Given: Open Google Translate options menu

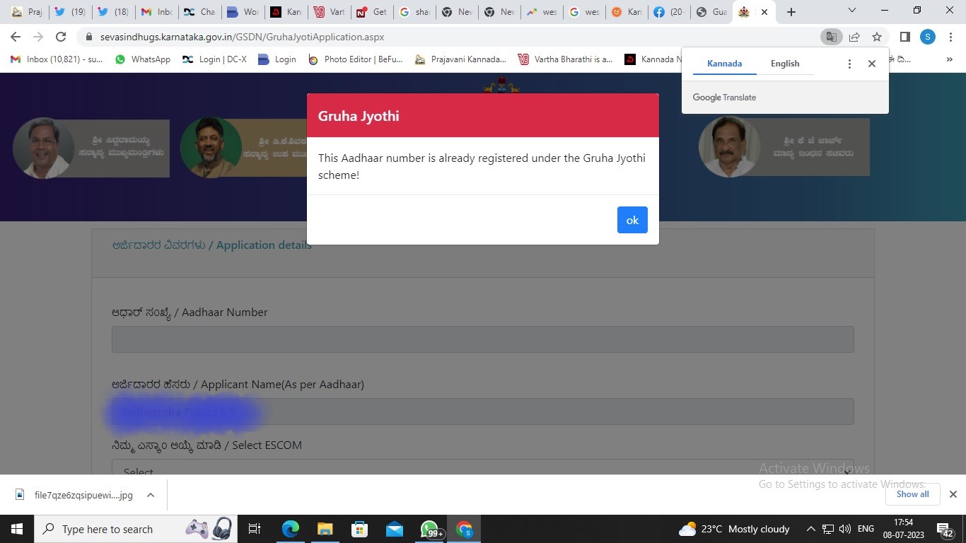Looking at the screenshot, I should [x=849, y=64].
